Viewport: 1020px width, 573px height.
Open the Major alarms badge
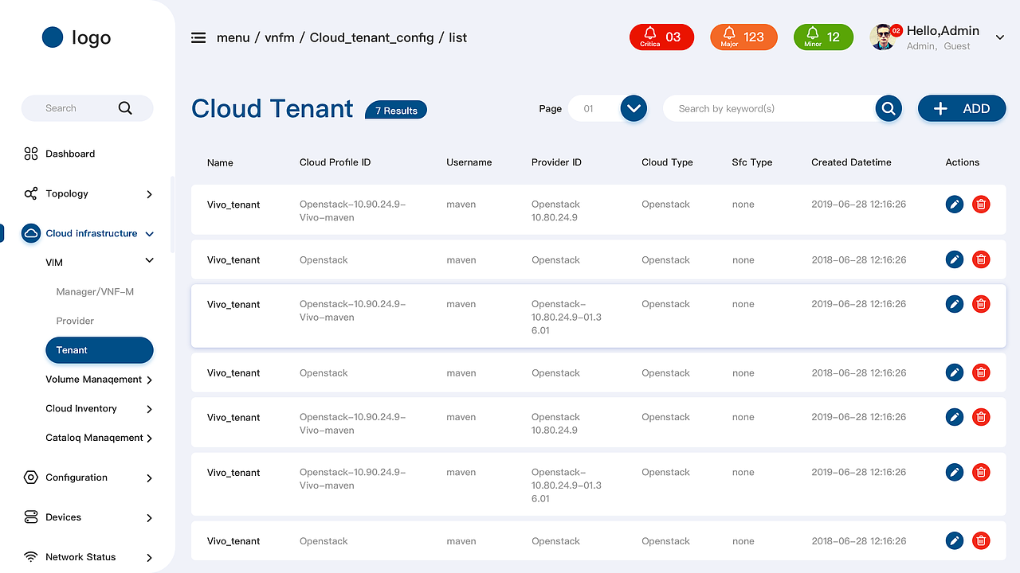(x=743, y=37)
